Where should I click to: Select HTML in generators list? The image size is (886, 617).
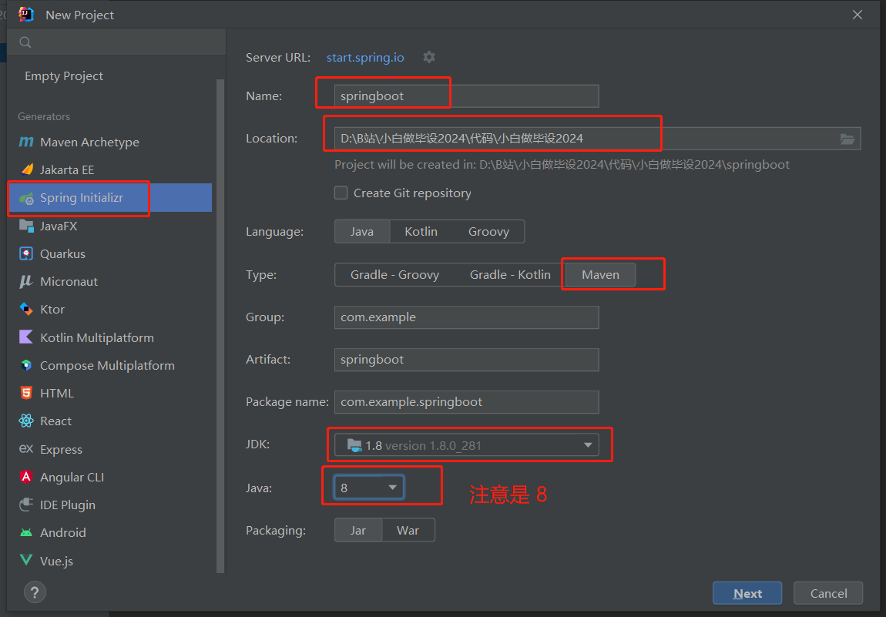coord(56,394)
